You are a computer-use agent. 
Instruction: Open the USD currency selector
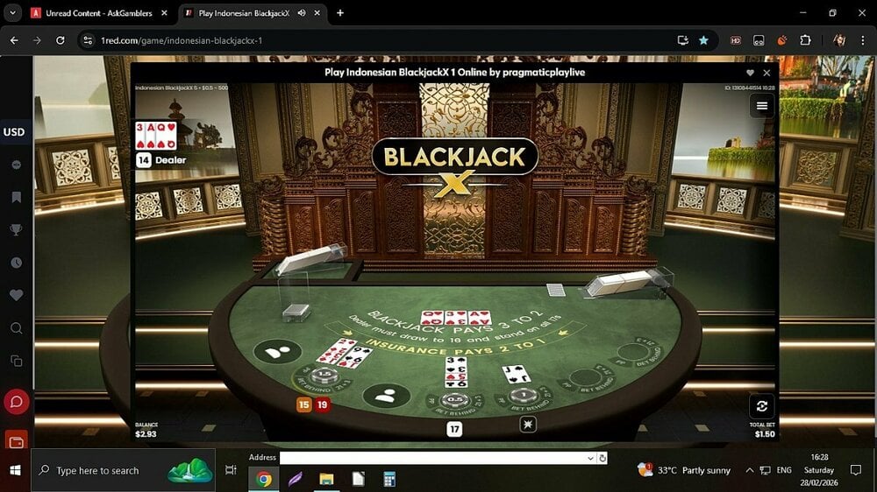[x=14, y=132]
